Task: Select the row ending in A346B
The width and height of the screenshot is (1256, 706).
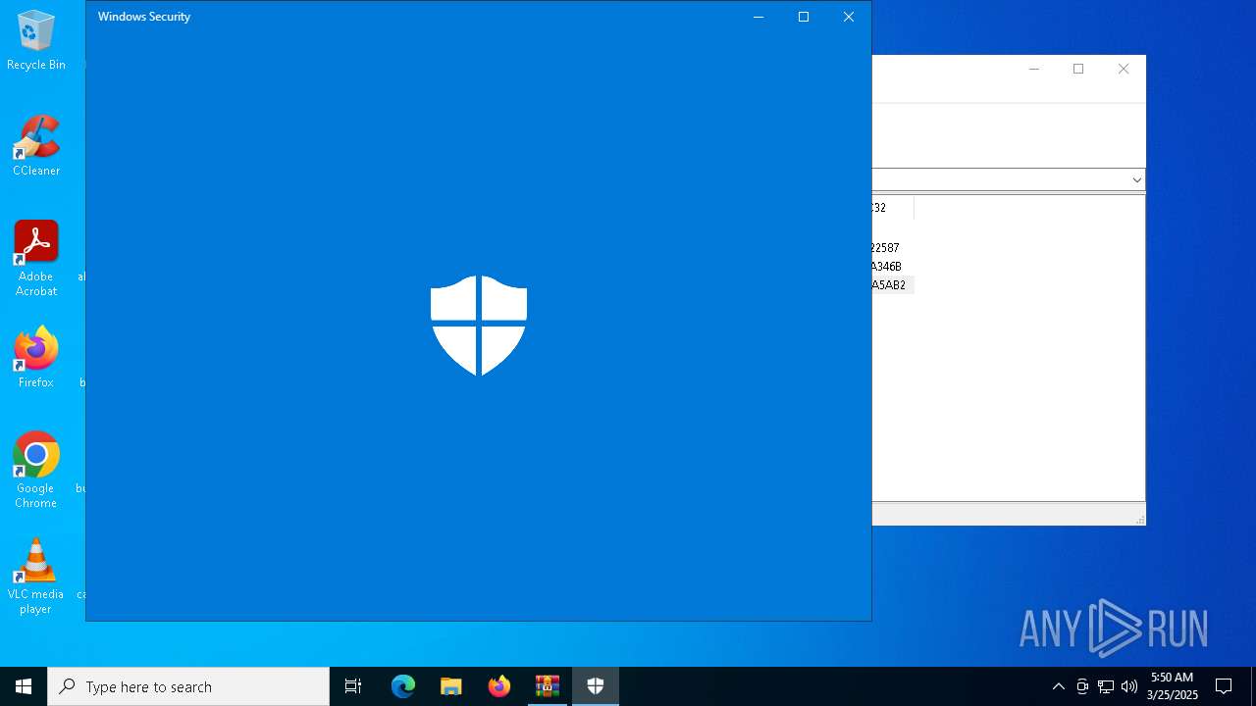Action: (x=892, y=267)
